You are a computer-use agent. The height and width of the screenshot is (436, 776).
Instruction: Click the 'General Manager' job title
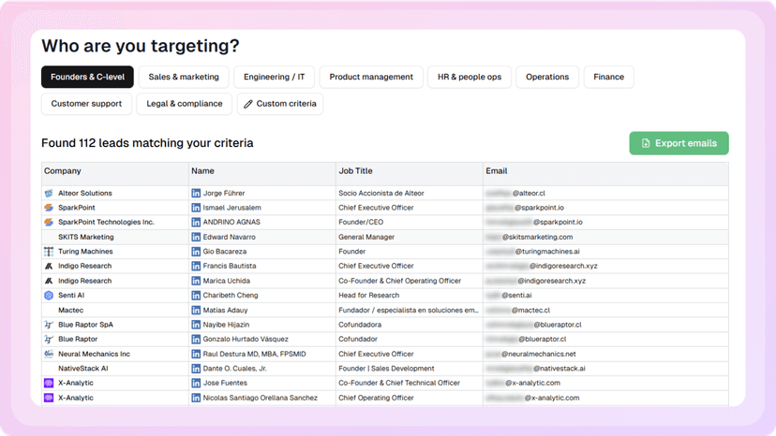coord(366,238)
